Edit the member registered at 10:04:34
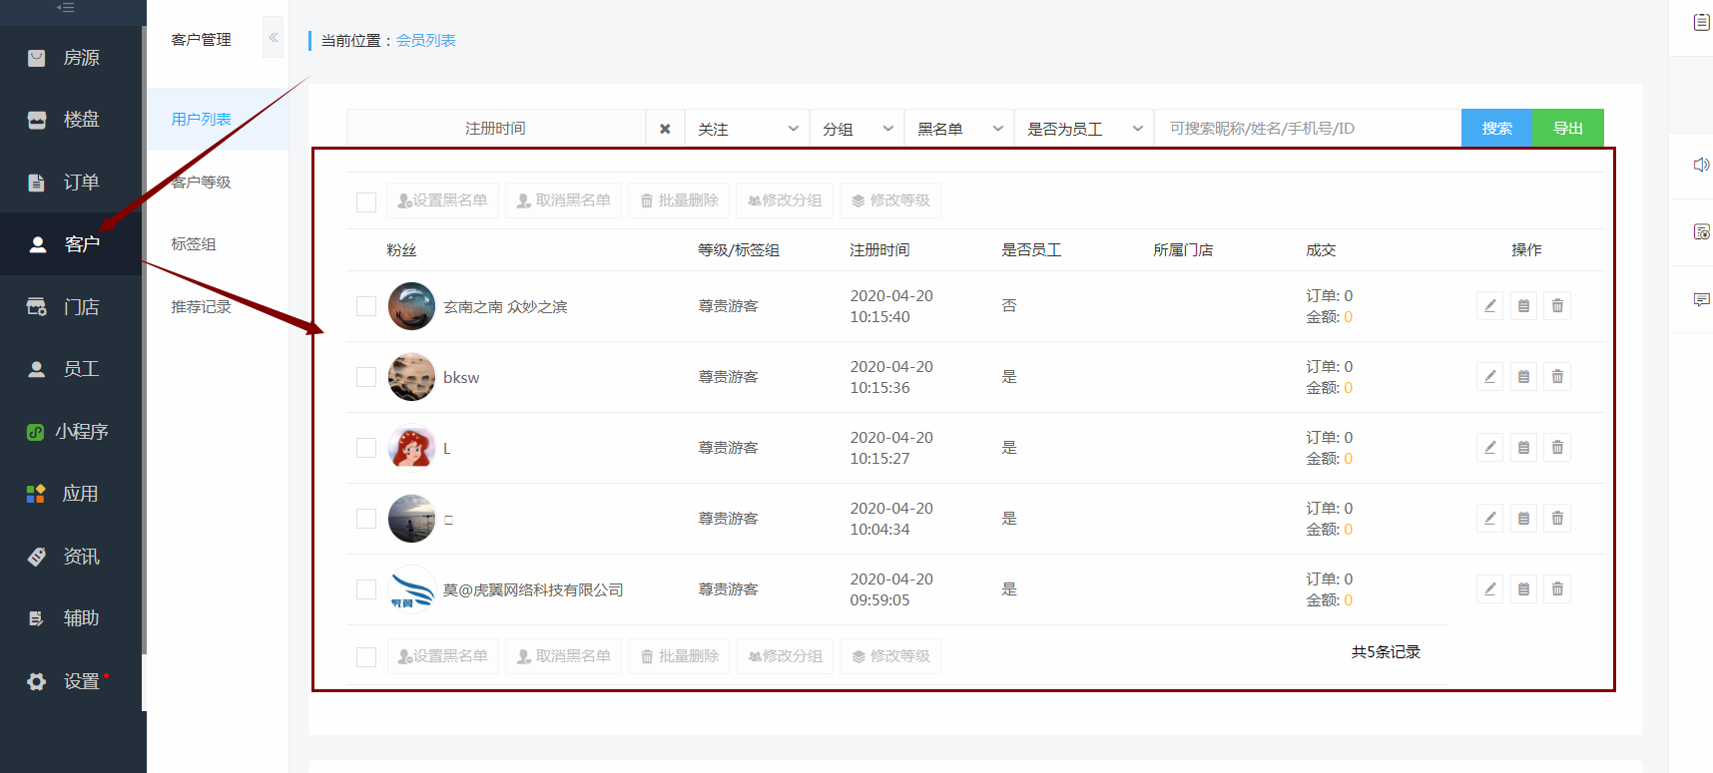 tap(1489, 519)
